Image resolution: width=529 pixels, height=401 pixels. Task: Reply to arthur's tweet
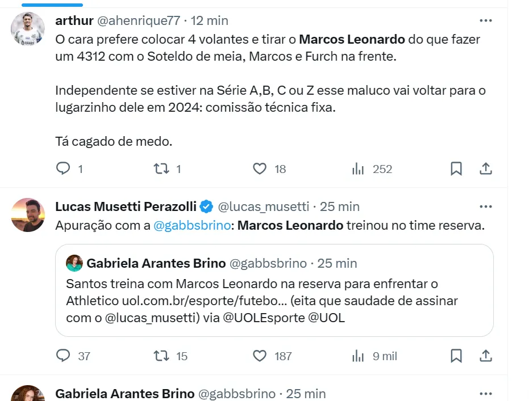coord(63,168)
